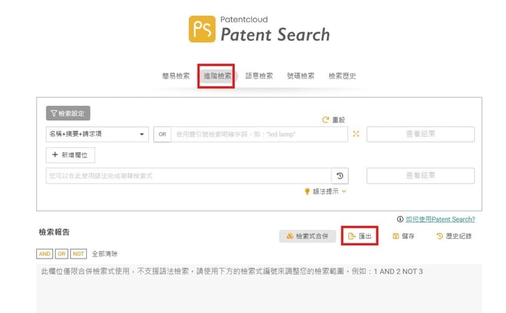Viewport: 506px width, 313px height.
Task: Focus the merge query text area
Action: pos(259,289)
